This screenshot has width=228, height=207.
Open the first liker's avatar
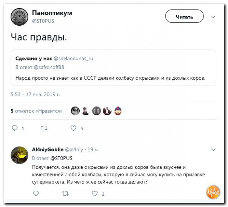pyautogui.click(x=75, y=111)
